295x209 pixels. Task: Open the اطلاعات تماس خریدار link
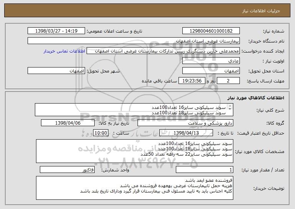click(x=64, y=51)
